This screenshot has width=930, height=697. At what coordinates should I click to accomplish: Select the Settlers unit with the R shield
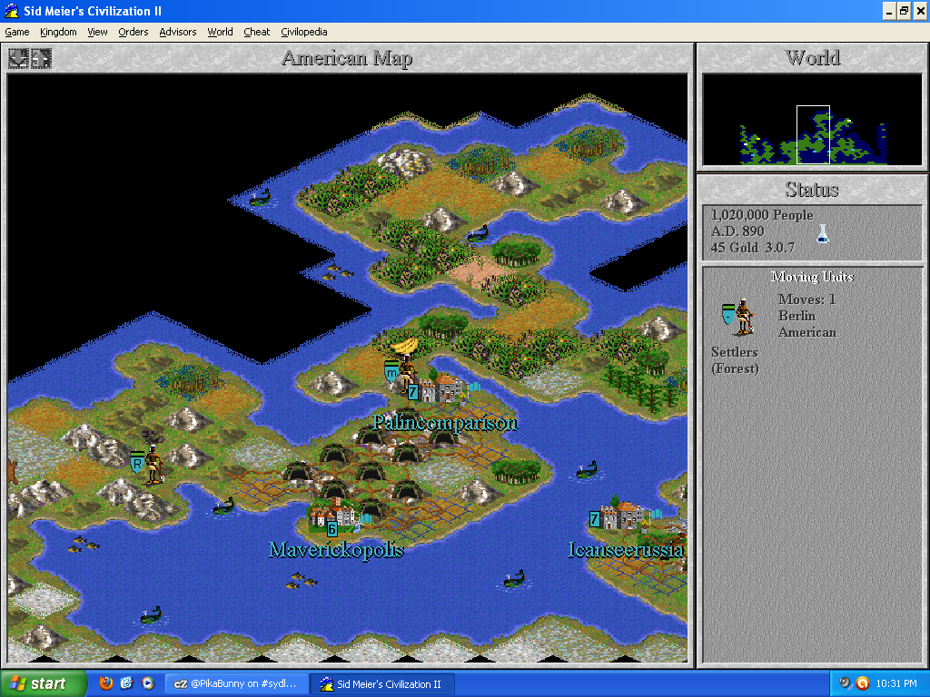pyautogui.click(x=148, y=464)
